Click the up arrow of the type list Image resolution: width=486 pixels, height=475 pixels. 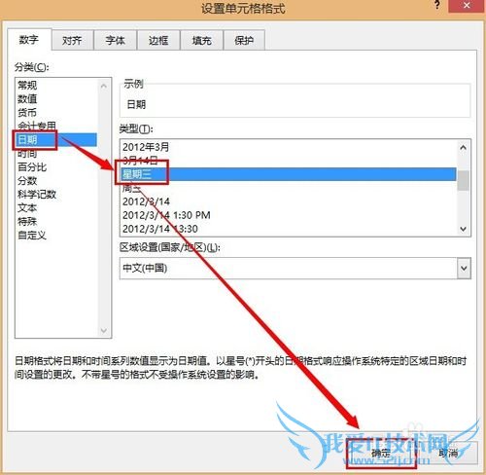tap(464, 148)
